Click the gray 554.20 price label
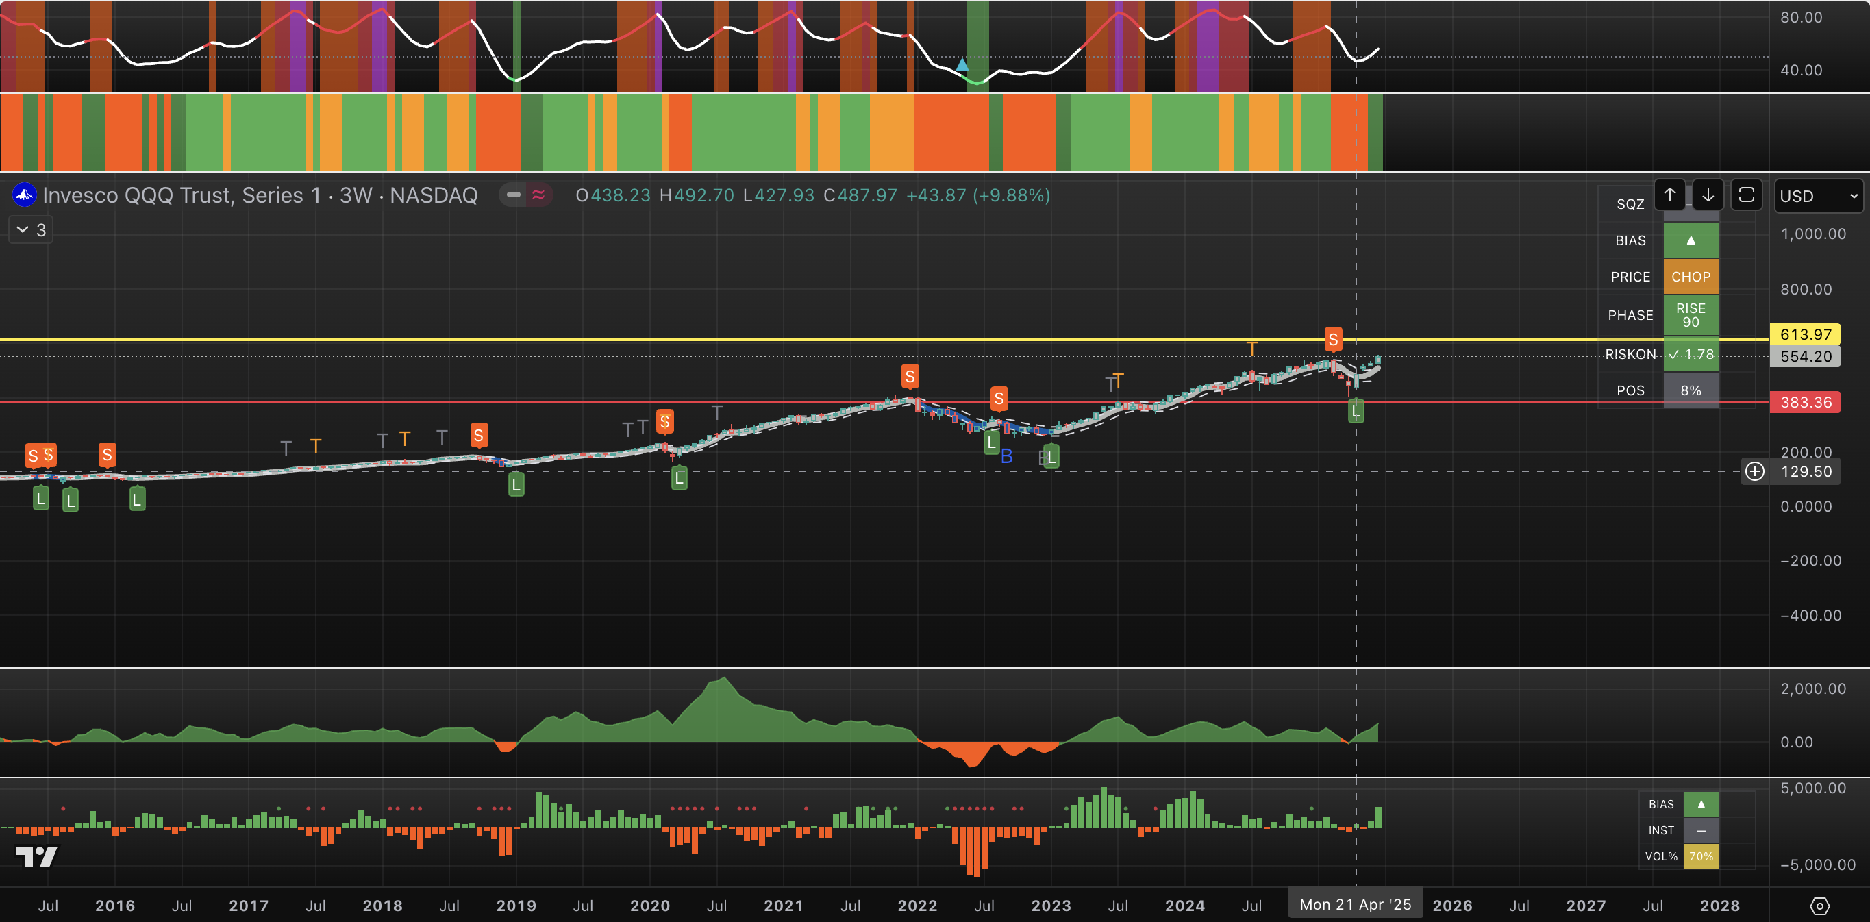The height and width of the screenshot is (922, 1870). pyautogui.click(x=1805, y=356)
